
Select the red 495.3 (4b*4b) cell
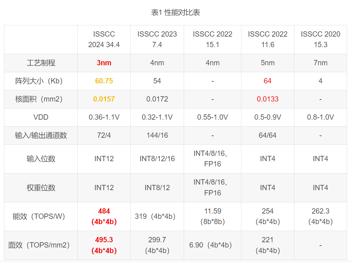pos(104,245)
